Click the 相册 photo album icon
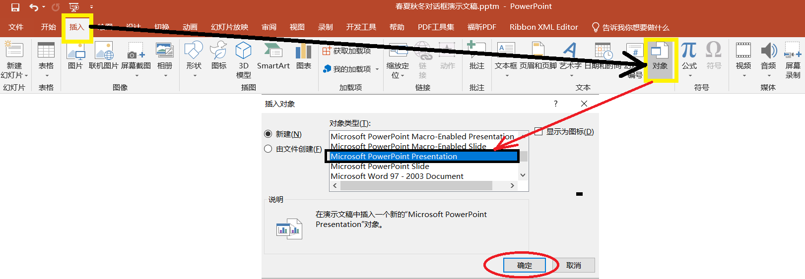This screenshot has height=279, width=805. tap(165, 51)
